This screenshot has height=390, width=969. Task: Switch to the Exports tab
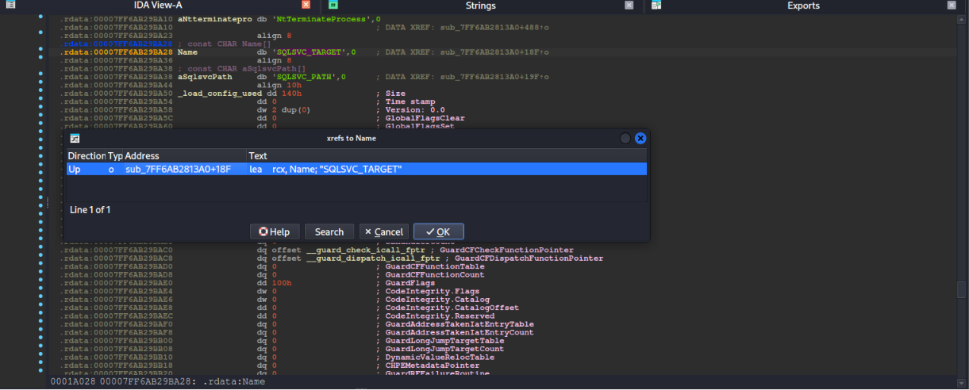803,6
